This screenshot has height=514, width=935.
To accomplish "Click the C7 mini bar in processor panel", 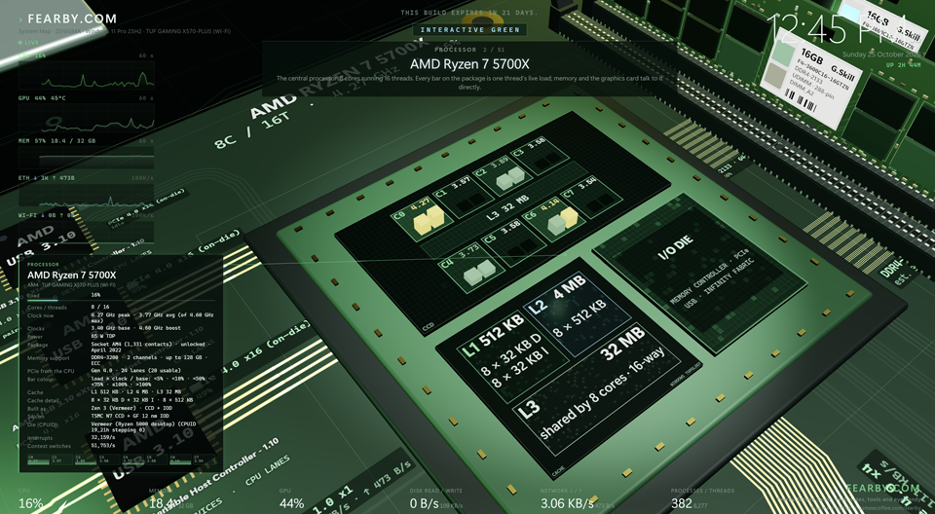I will 203,459.
